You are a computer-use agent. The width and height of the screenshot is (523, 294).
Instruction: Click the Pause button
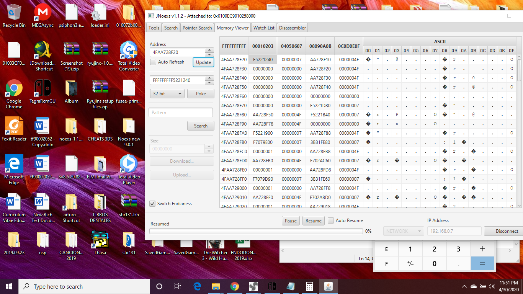coord(291,221)
